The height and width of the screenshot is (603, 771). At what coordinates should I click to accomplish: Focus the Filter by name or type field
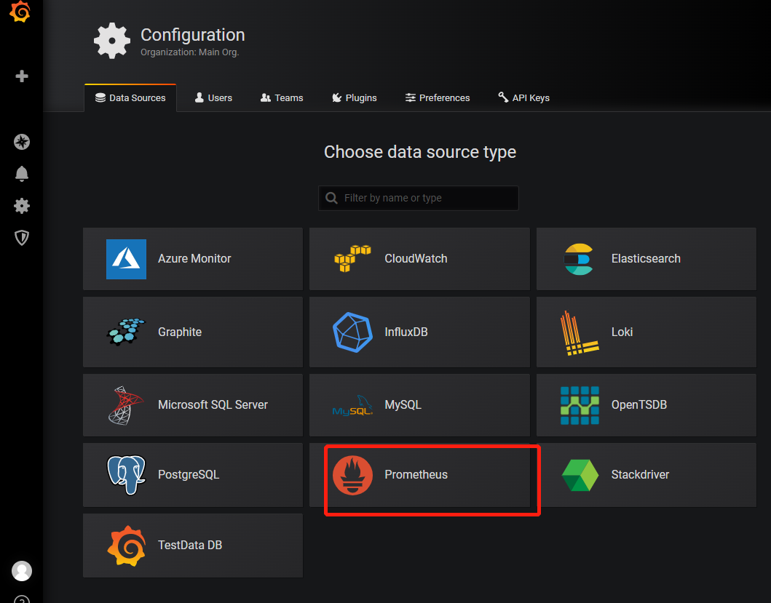[x=419, y=198]
